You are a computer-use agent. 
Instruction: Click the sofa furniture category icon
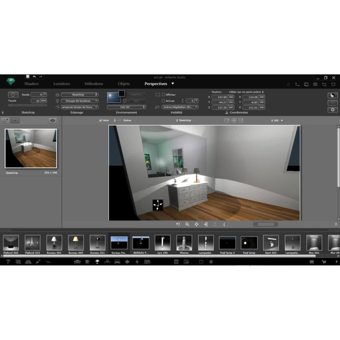[77, 262]
